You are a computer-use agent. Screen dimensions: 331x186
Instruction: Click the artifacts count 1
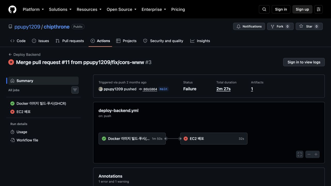point(252,89)
